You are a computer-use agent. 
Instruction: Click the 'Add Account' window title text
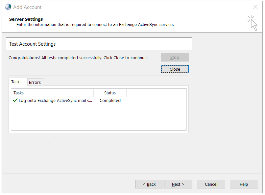tap(27, 7)
